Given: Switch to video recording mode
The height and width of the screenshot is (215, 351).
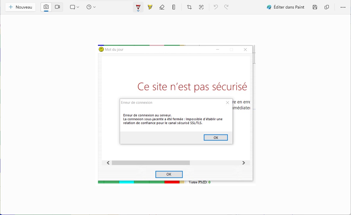Looking at the screenshot, I should click(57, 7).
